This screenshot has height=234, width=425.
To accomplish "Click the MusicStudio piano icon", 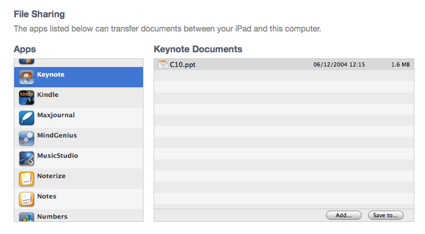I will 26,158.
